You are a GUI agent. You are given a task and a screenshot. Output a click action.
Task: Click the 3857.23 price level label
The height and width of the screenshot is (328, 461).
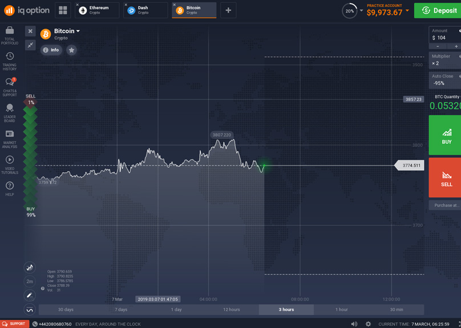click(x=414, y=99)
